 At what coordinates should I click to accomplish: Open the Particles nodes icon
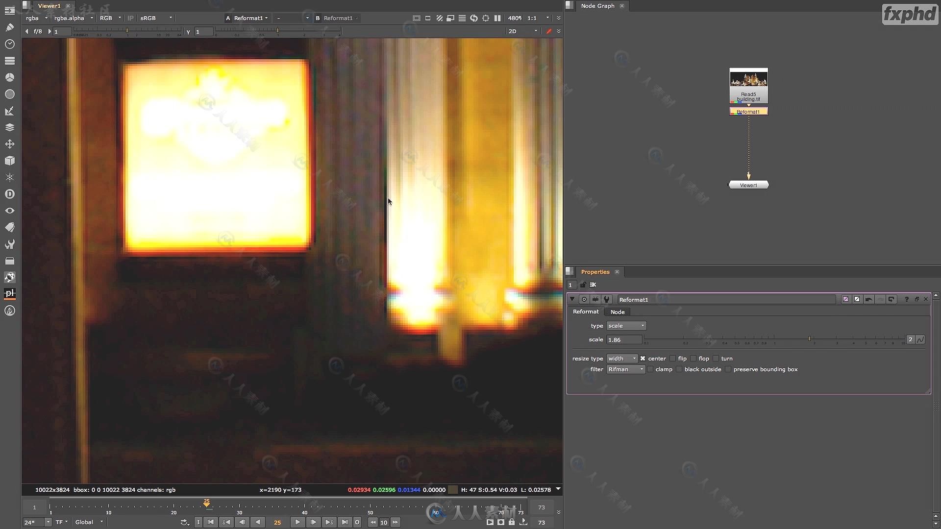pyautogui.click(x=9, y=177)
